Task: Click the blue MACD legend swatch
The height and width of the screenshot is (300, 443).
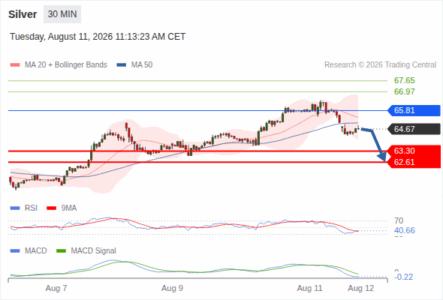Action: click(x=15, y=251)
